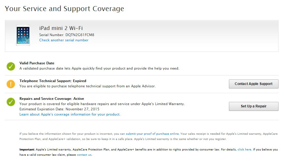Open the Check another serial number link
The image size is (282, 163).
pyautogui.click(x=64, y=40)
